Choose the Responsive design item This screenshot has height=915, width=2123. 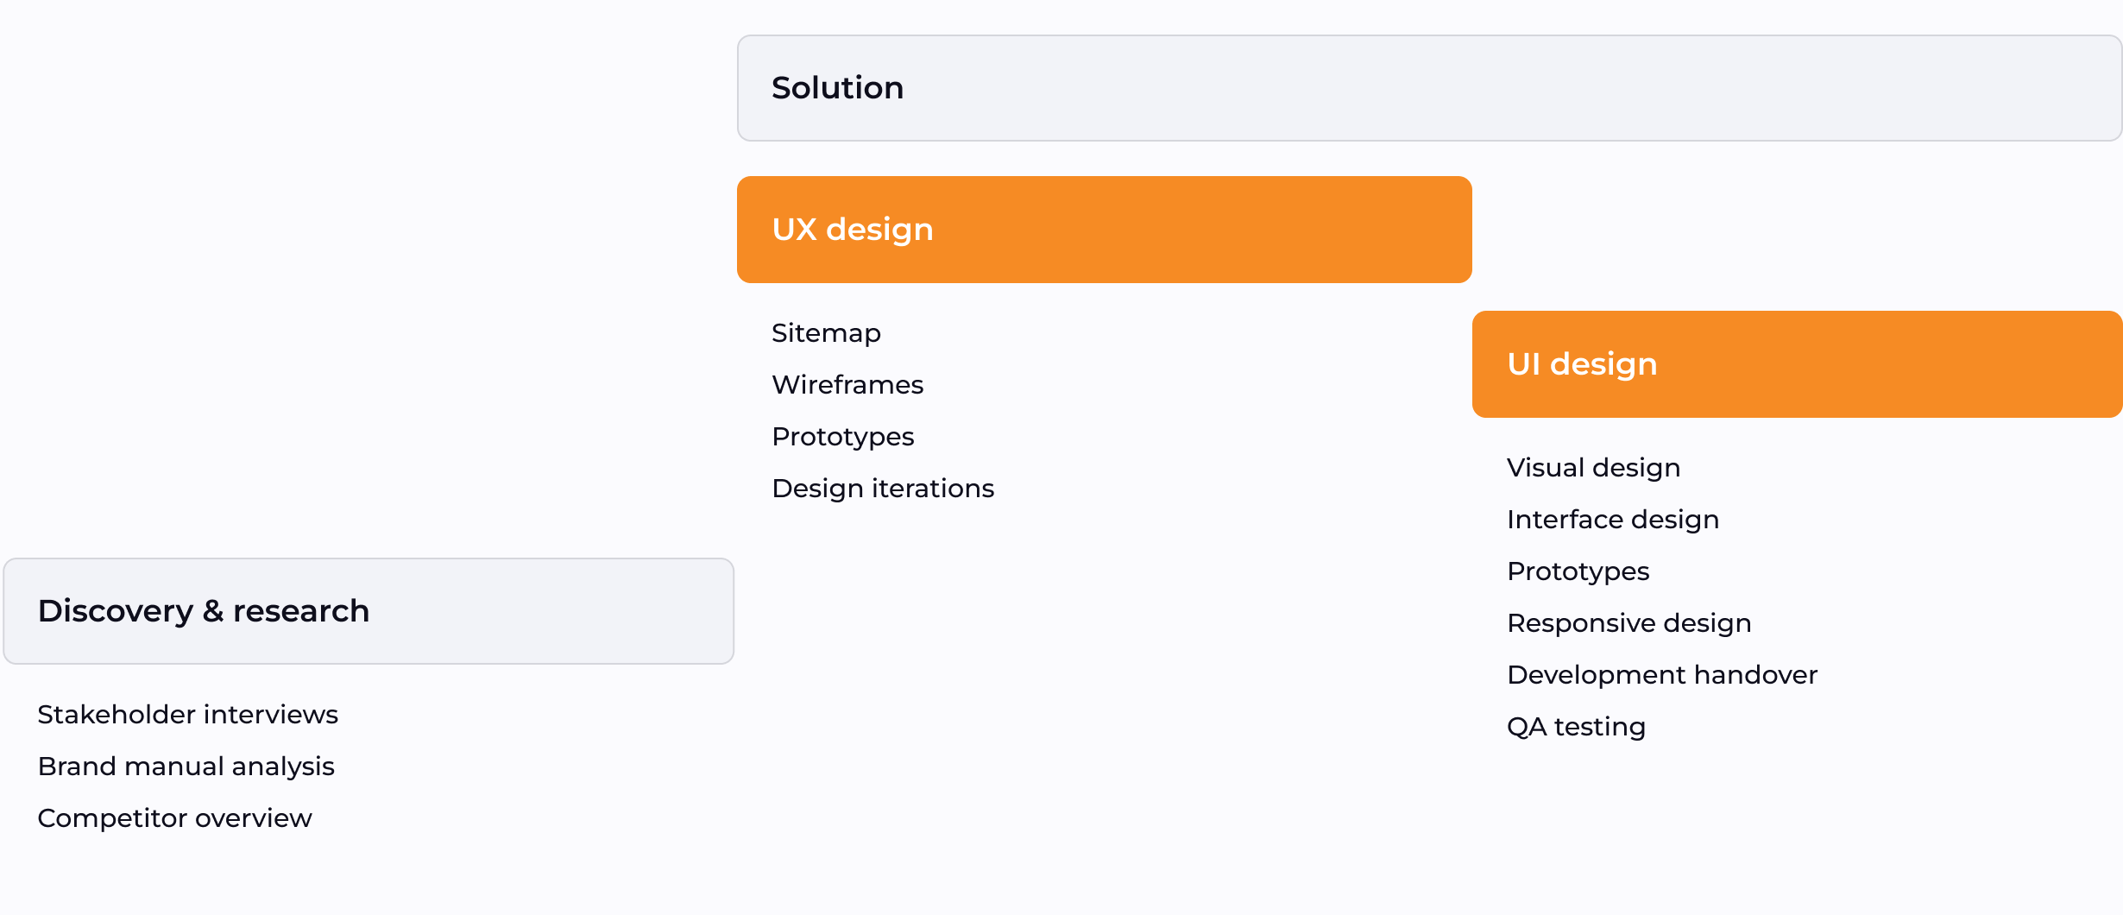[1628, 623]
